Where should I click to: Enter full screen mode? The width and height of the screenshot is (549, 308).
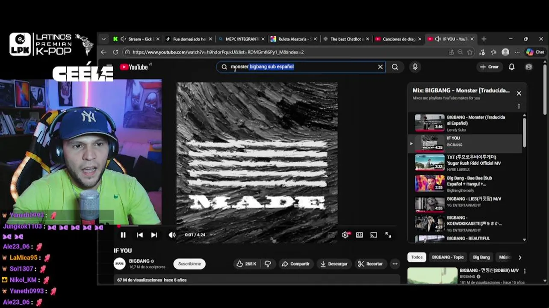click(388, 235)
